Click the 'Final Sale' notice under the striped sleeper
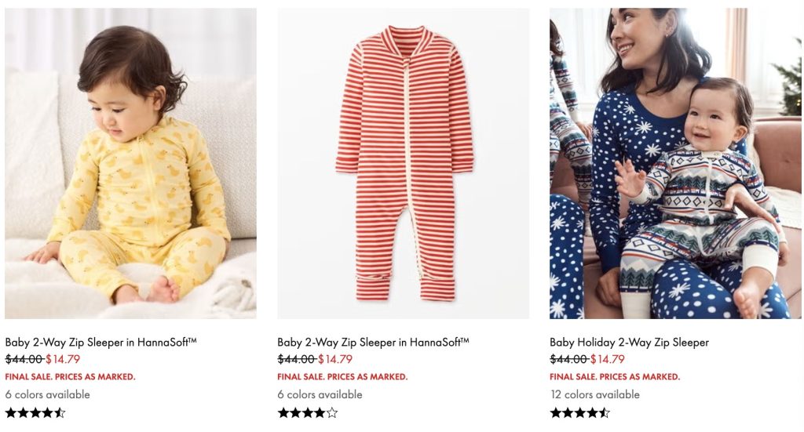This screenshot has width=804, height=432. tap(342, 377)
